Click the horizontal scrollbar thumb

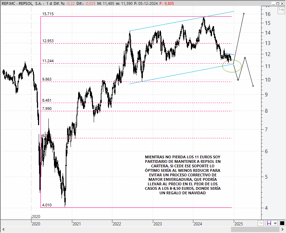point(256,229)
